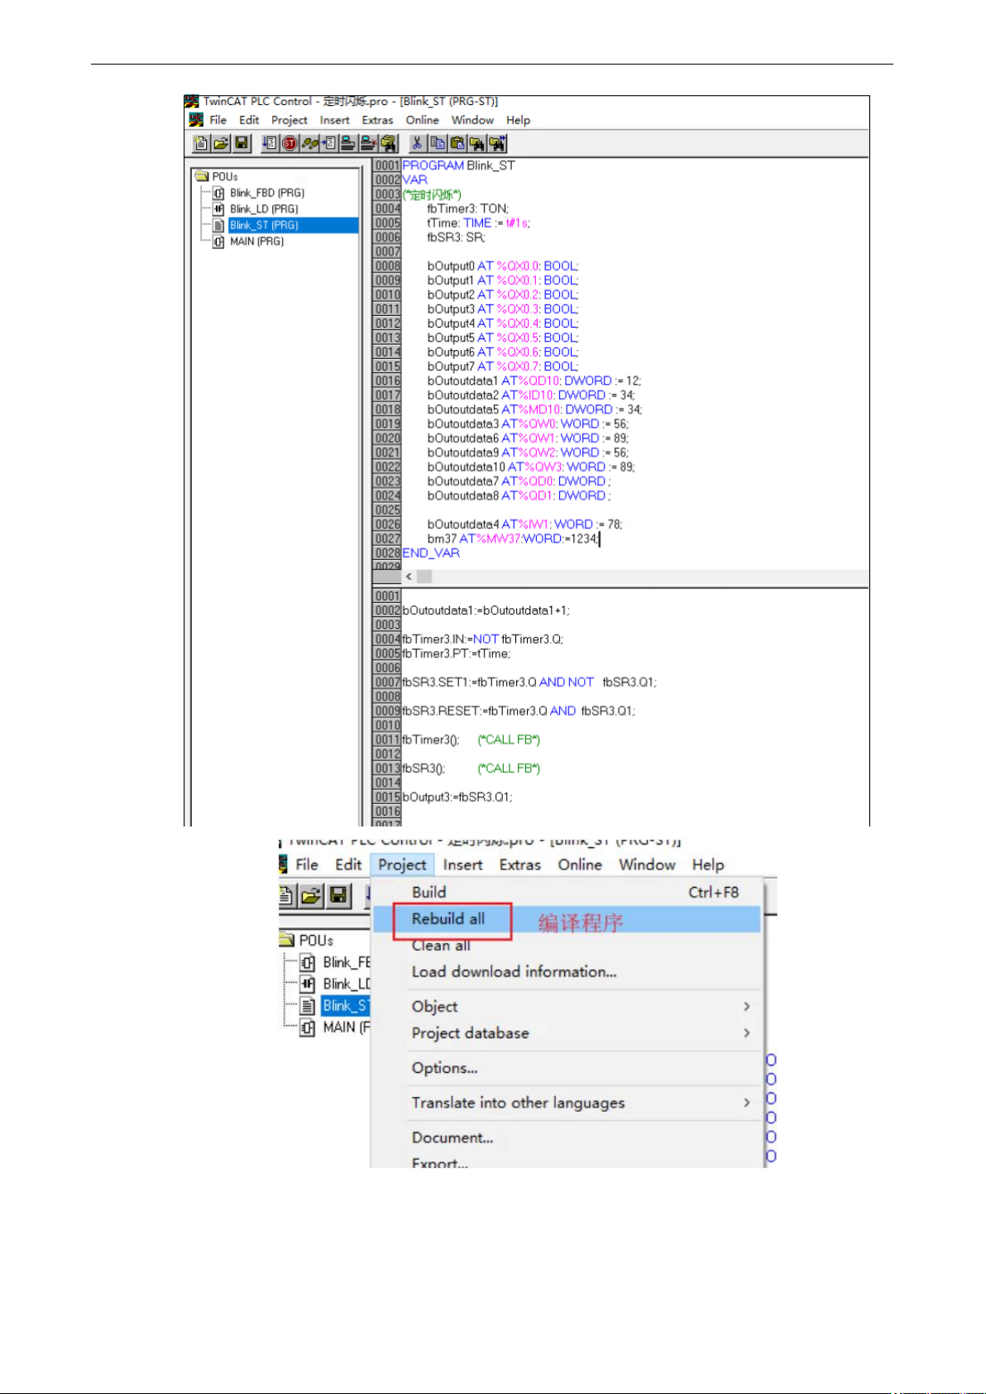Select Blink_FBD (PRG) in the full POU tree
Viewport: 986px width, 1394px height.
(x=266, y=193)
